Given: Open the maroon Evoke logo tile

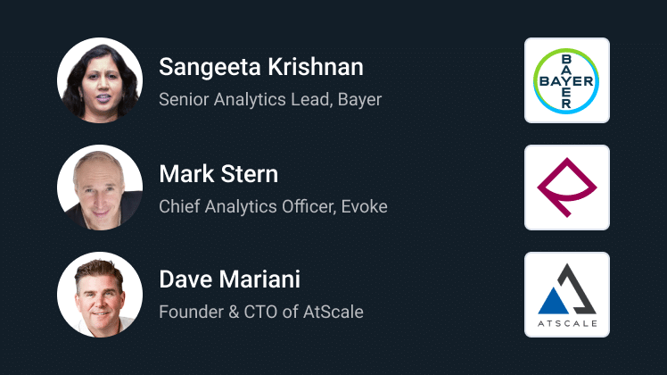Looking at the screenshot, I should (566, 187).
